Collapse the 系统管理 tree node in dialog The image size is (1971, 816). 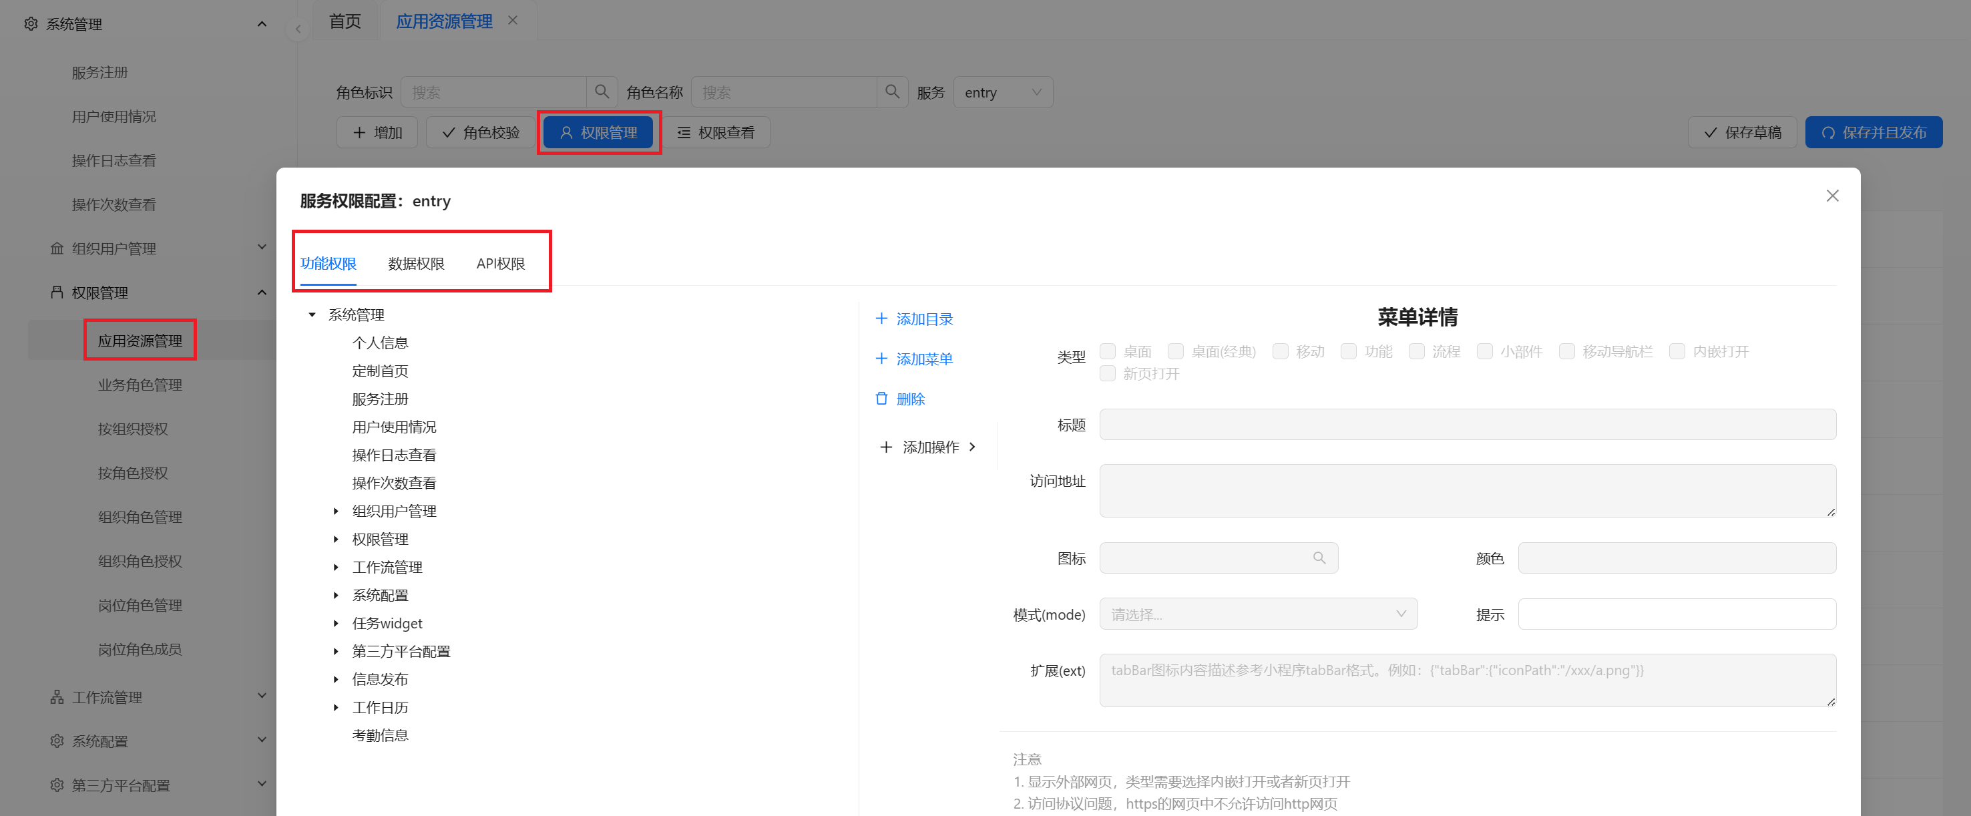tap(312, 315)
